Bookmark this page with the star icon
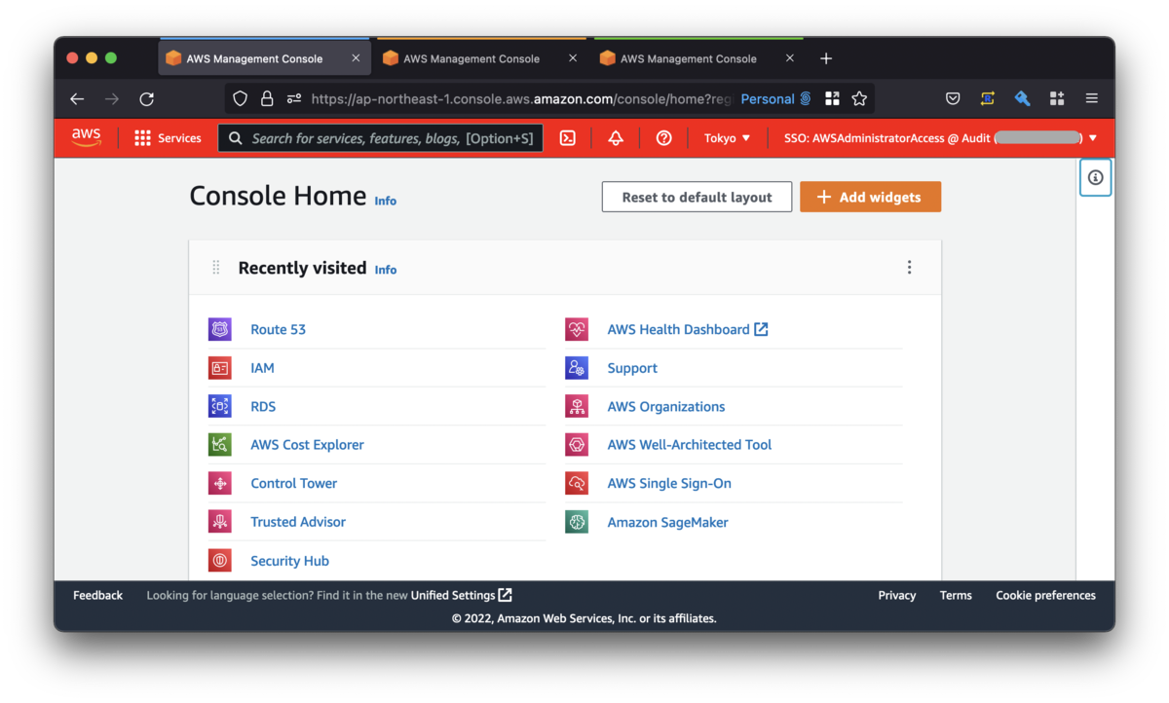This screenshot has width=1169, height=703. click(859, 98)
